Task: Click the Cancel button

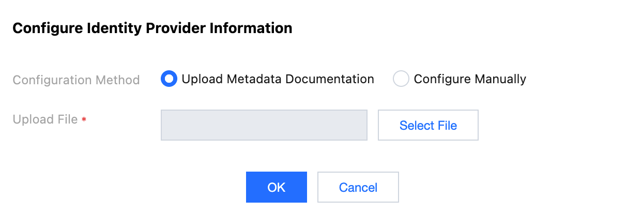Action: (358, 187)
